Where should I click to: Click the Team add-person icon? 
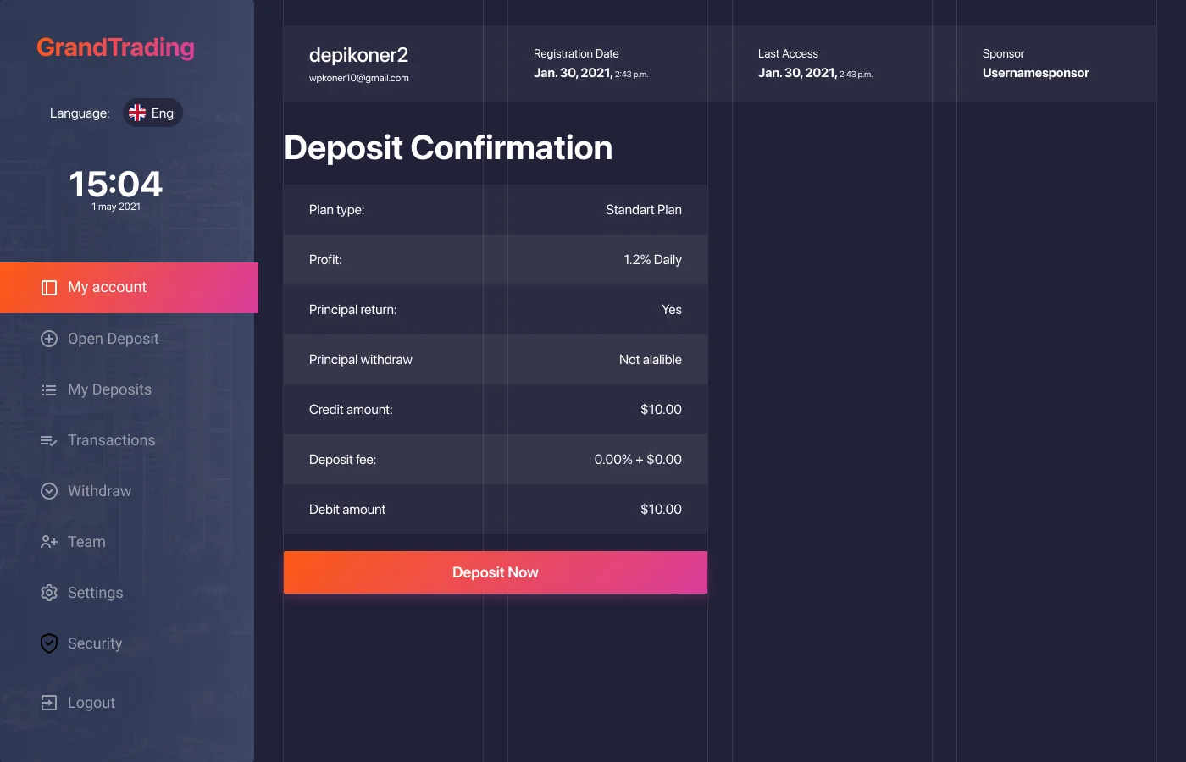tap(49, 542)
